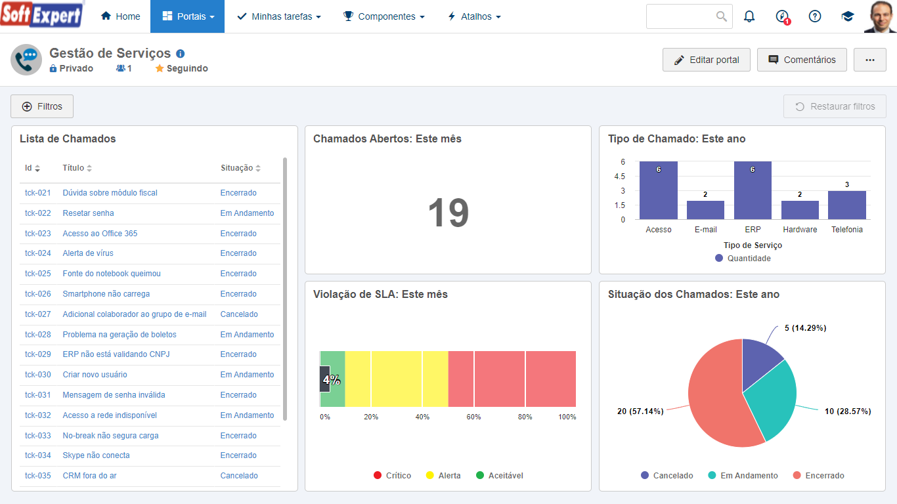Open the notifications bell icon
Image resolution: width=897 pixels, height=504 pixels.
[x=749, y=16]
